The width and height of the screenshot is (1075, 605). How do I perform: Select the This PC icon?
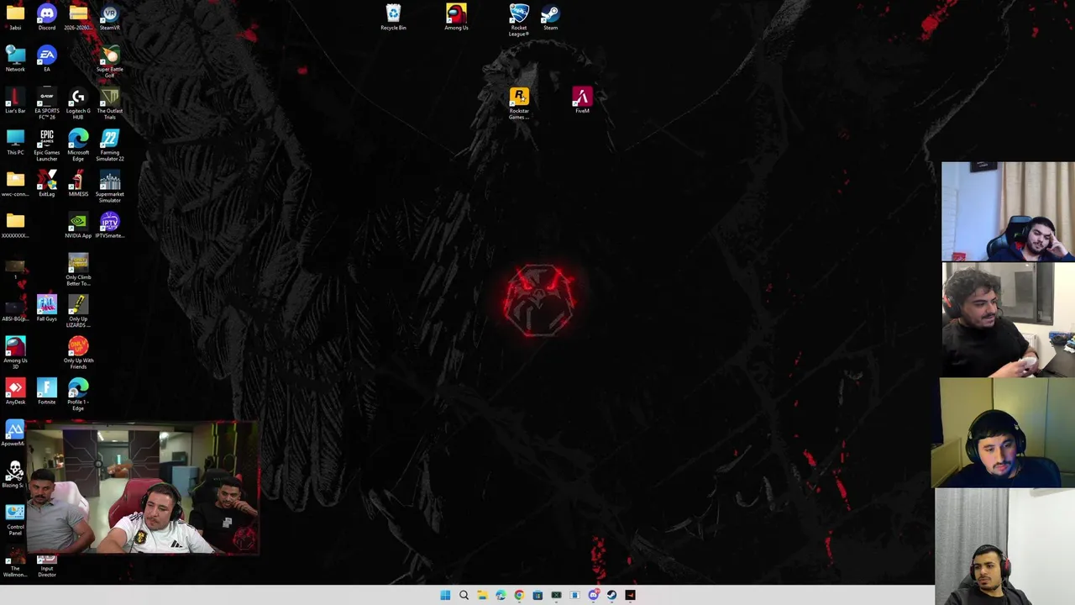pos(15,142)
